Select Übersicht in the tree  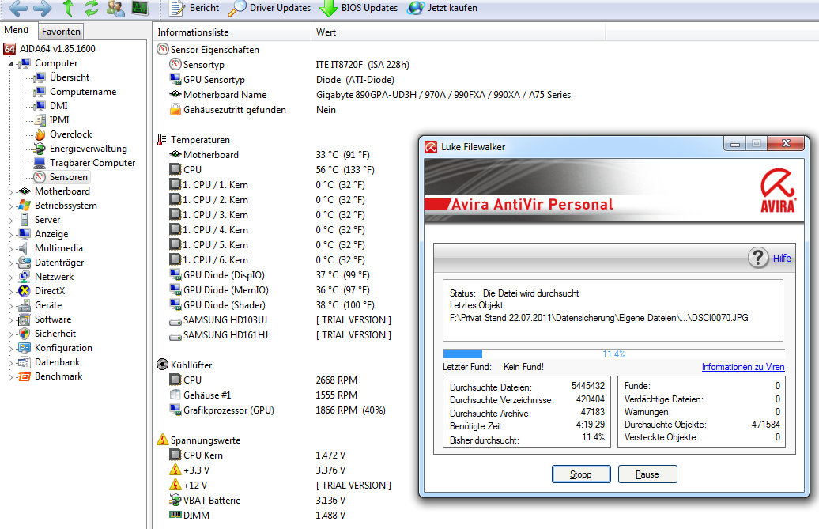click(x=70, y=77)
